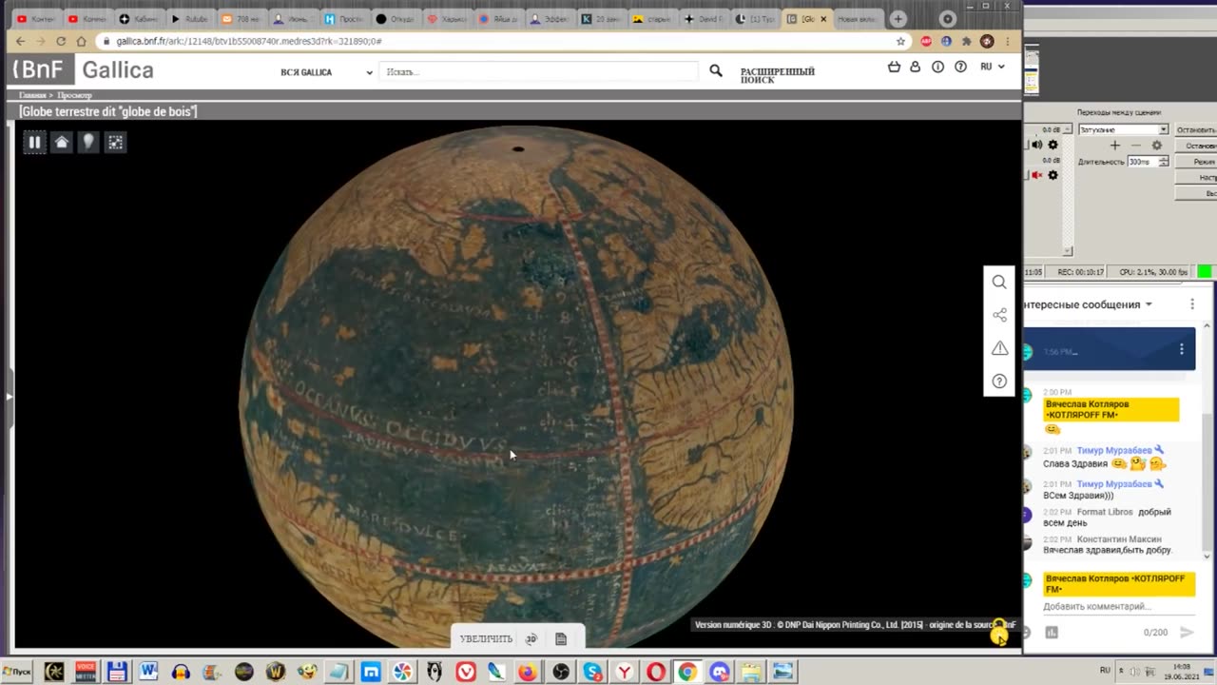Open Skype from the taskbar
This screenshot has width=1217, height=685.
(x=593, y=672)
